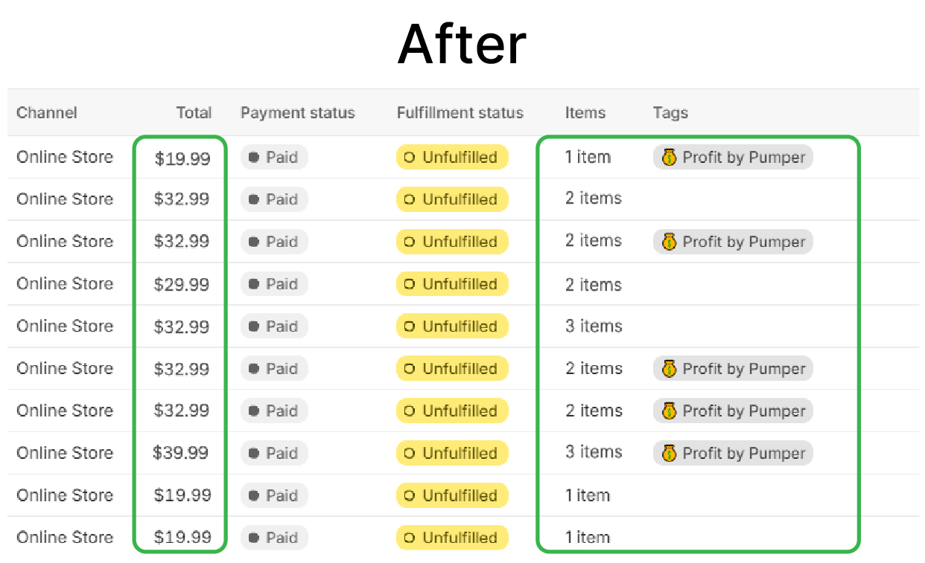Click the Unfulfilled circle icon in the first row

click(x=409, y=157)
